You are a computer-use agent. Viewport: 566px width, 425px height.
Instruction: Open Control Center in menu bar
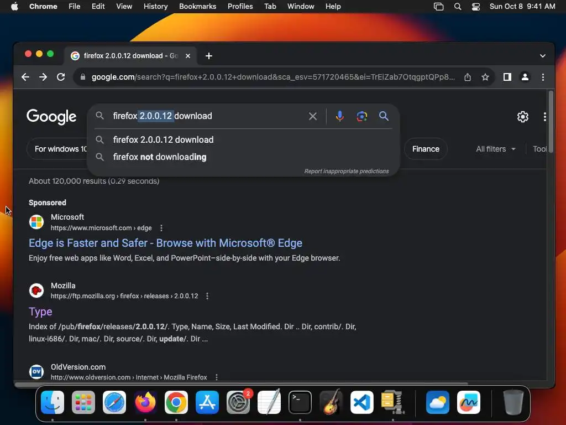point(476,7)
